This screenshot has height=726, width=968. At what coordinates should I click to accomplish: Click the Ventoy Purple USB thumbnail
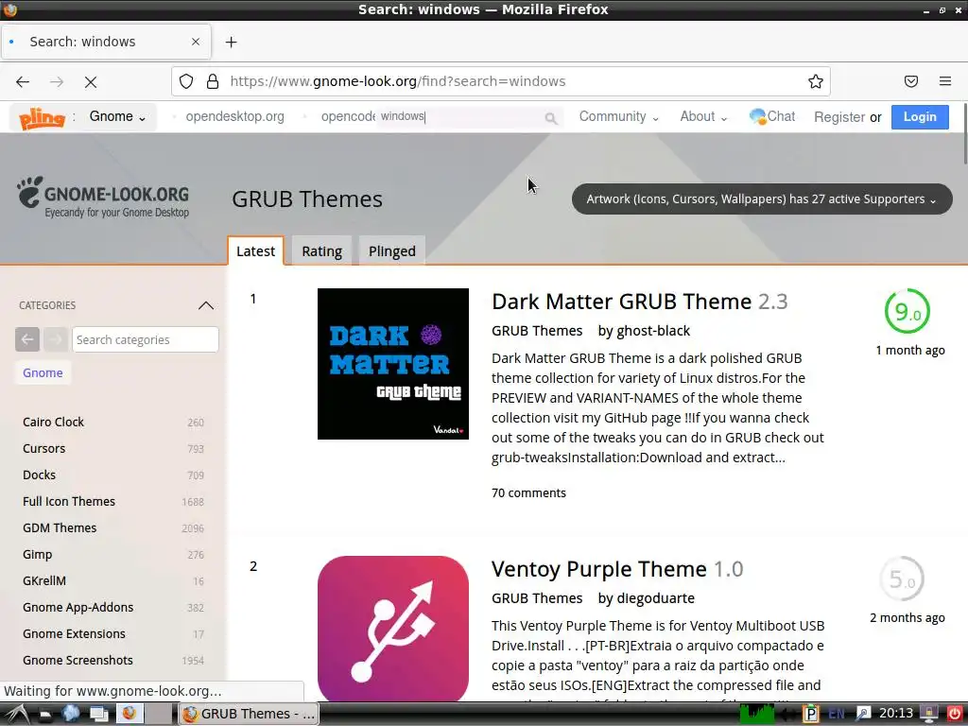tap(393, 628)
